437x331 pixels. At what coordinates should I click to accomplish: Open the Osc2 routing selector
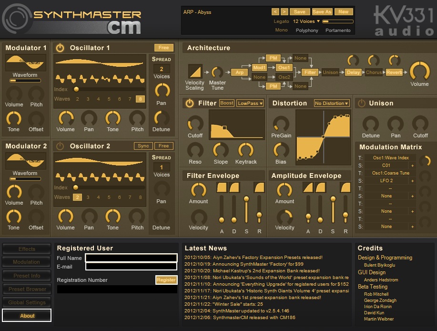click(284, 77)
